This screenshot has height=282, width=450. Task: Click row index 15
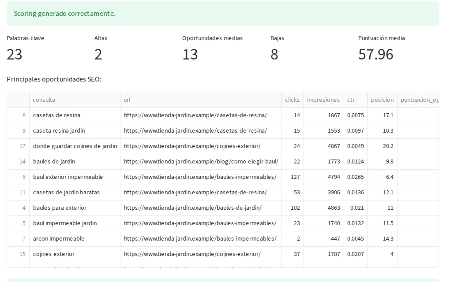18,254
